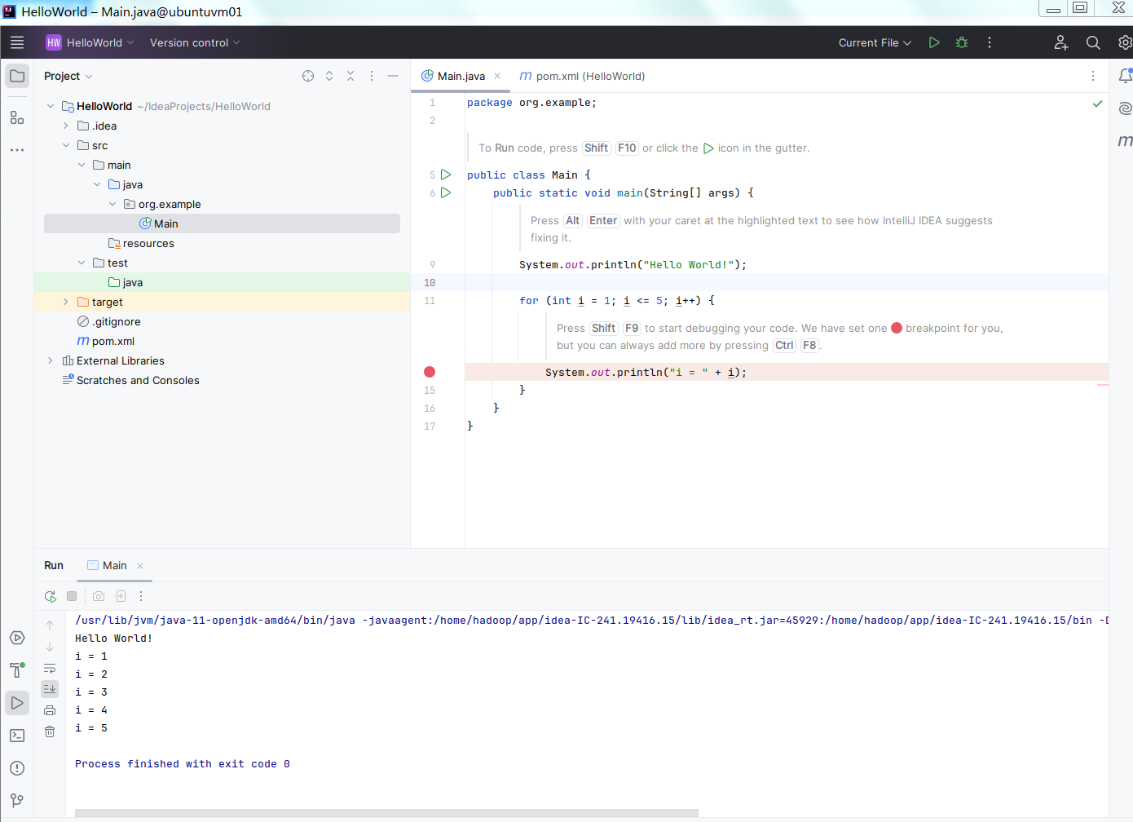This screenshot has height=822, width=1133.
Task: Collapse the org.example package
Action: pos(112,204)
